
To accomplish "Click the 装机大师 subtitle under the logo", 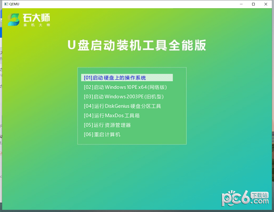I will click(36, 25).
